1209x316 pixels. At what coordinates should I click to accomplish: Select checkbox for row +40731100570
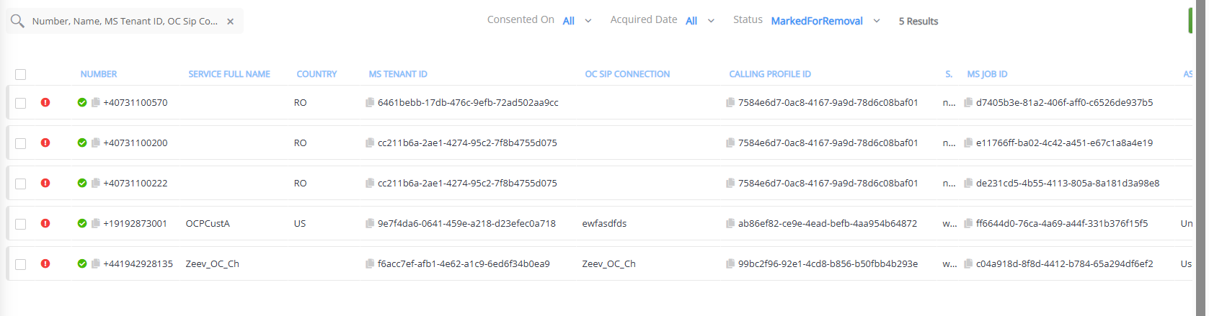21,103
